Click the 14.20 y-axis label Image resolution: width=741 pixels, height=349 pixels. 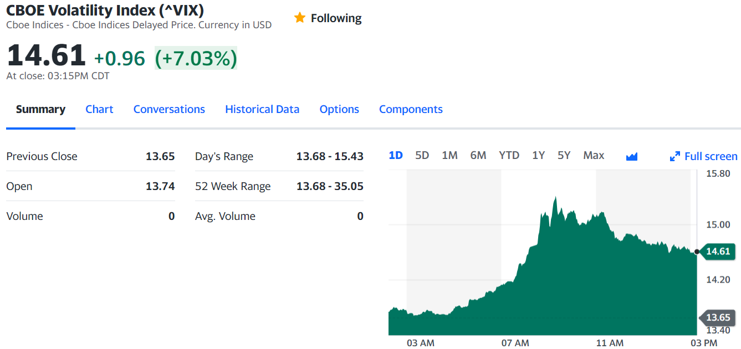pyautogui.click(x=718, y=280)
